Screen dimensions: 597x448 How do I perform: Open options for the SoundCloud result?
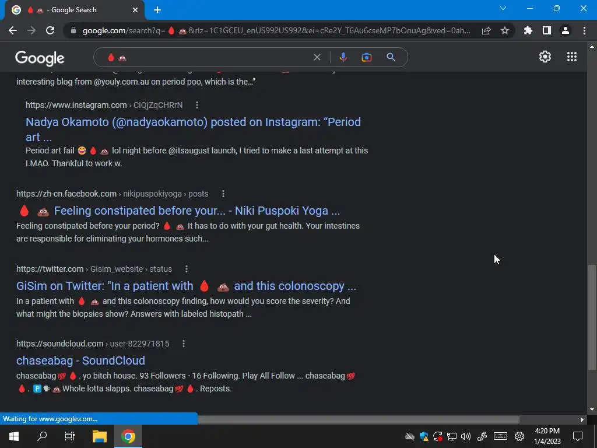[x=184, y=344]
